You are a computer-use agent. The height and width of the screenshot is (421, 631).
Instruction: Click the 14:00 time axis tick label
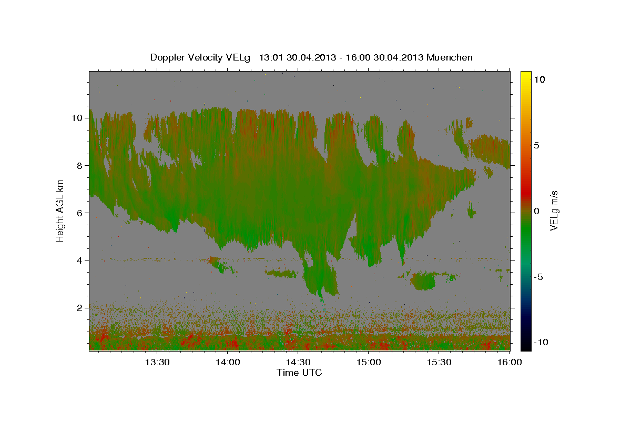tap(228, 362)
